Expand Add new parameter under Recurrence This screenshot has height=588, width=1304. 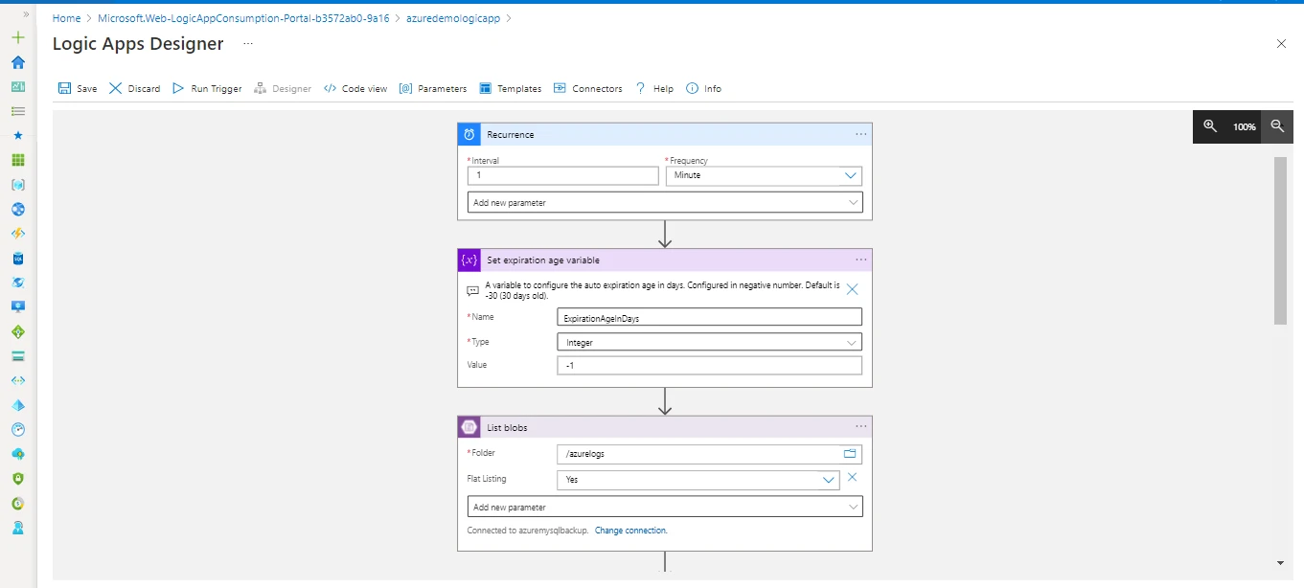(x=664, y=202)
